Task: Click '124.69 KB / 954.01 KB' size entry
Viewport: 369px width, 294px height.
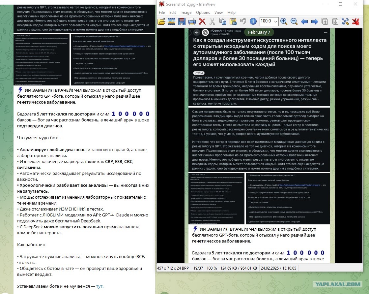Action: click(x=239, y=268)
